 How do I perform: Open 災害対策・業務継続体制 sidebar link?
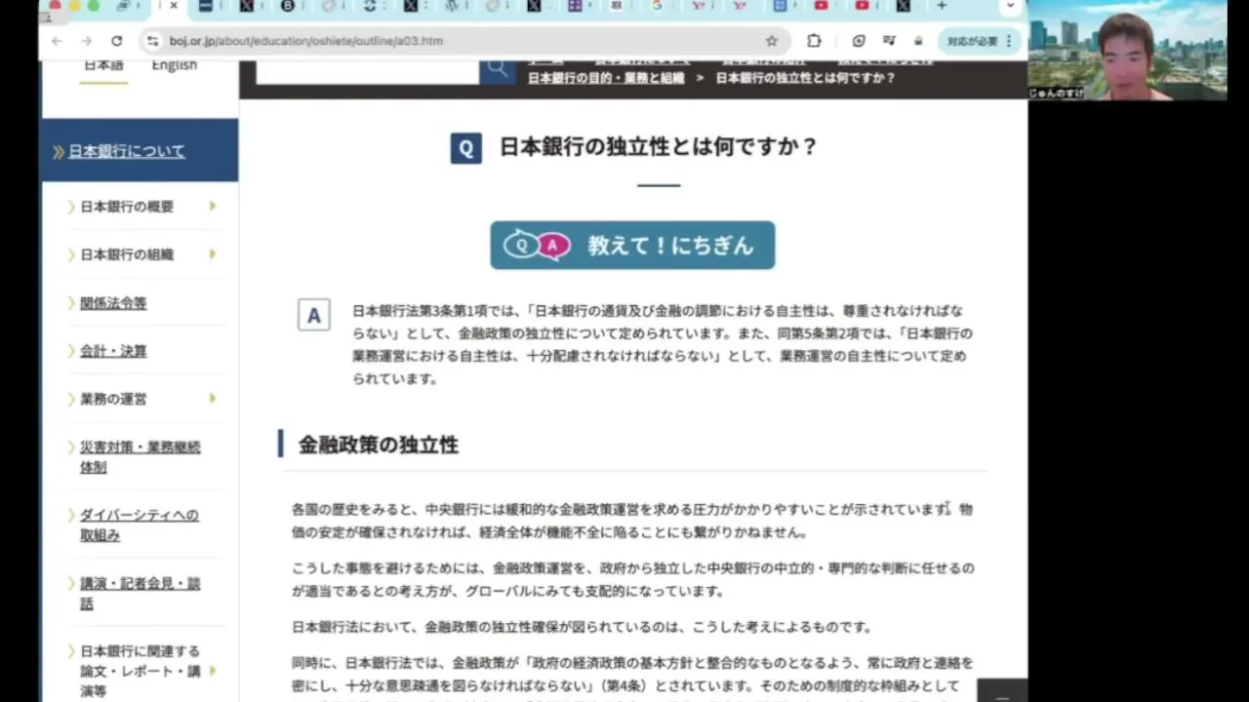coord(141,457)
